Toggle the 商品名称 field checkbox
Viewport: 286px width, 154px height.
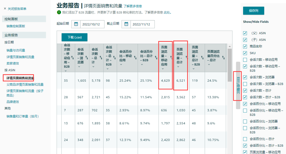(245, 46)
